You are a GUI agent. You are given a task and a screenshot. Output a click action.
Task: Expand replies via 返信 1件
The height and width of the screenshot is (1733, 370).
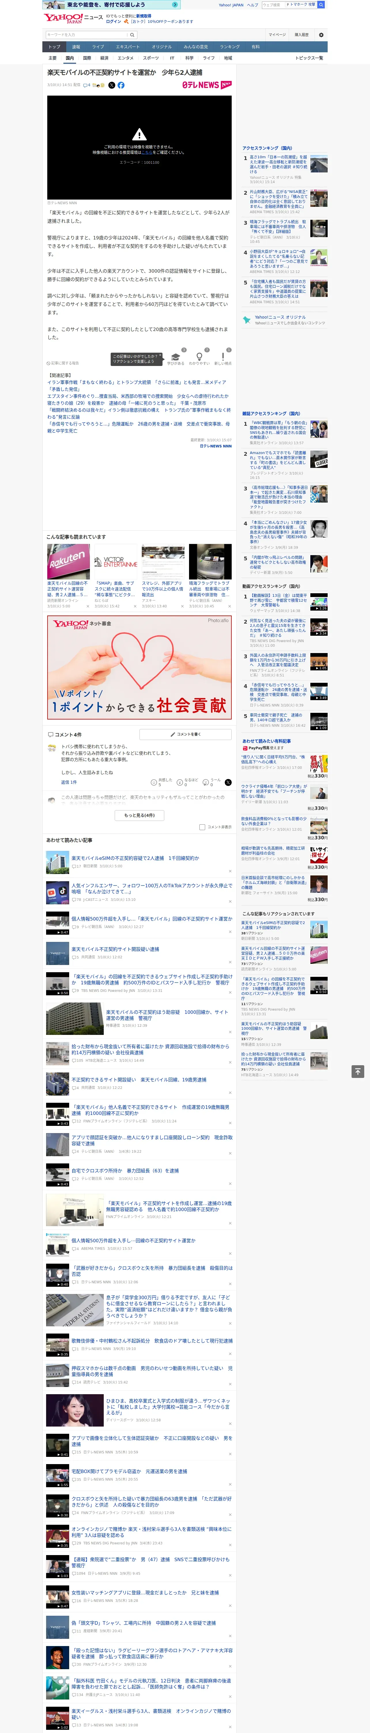pyautogui.click(x=69, y=782)
